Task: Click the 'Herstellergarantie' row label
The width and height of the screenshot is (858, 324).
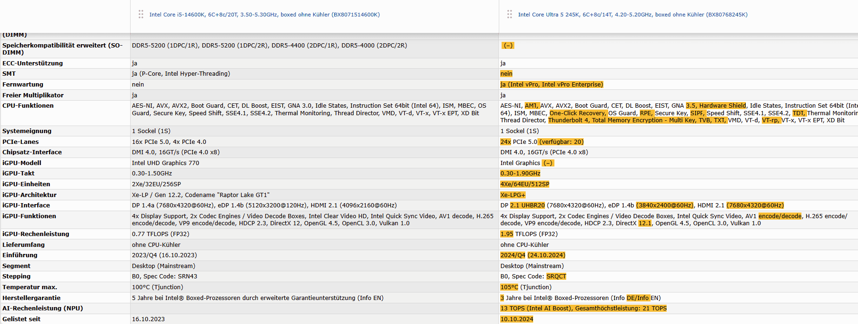Action: tap(31, 298)
